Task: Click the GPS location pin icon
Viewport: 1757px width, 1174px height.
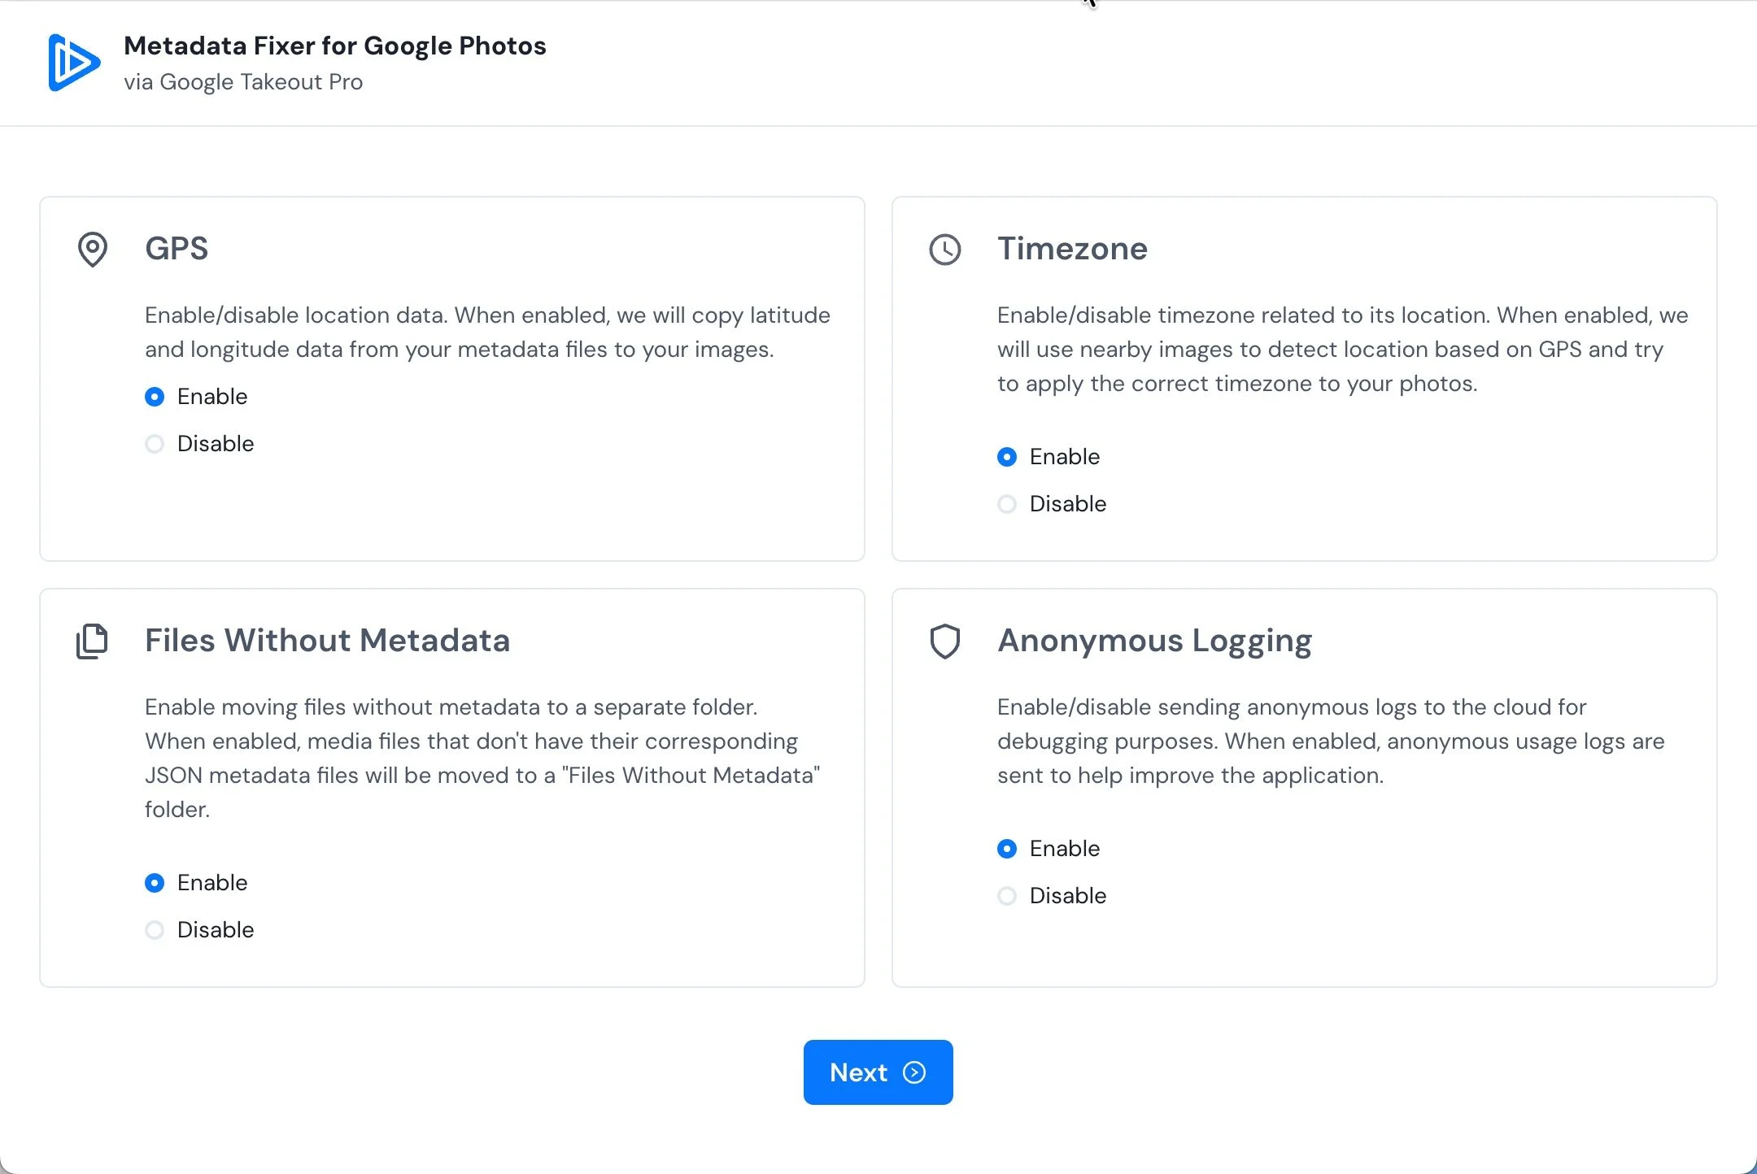Action: click(92, 249)
